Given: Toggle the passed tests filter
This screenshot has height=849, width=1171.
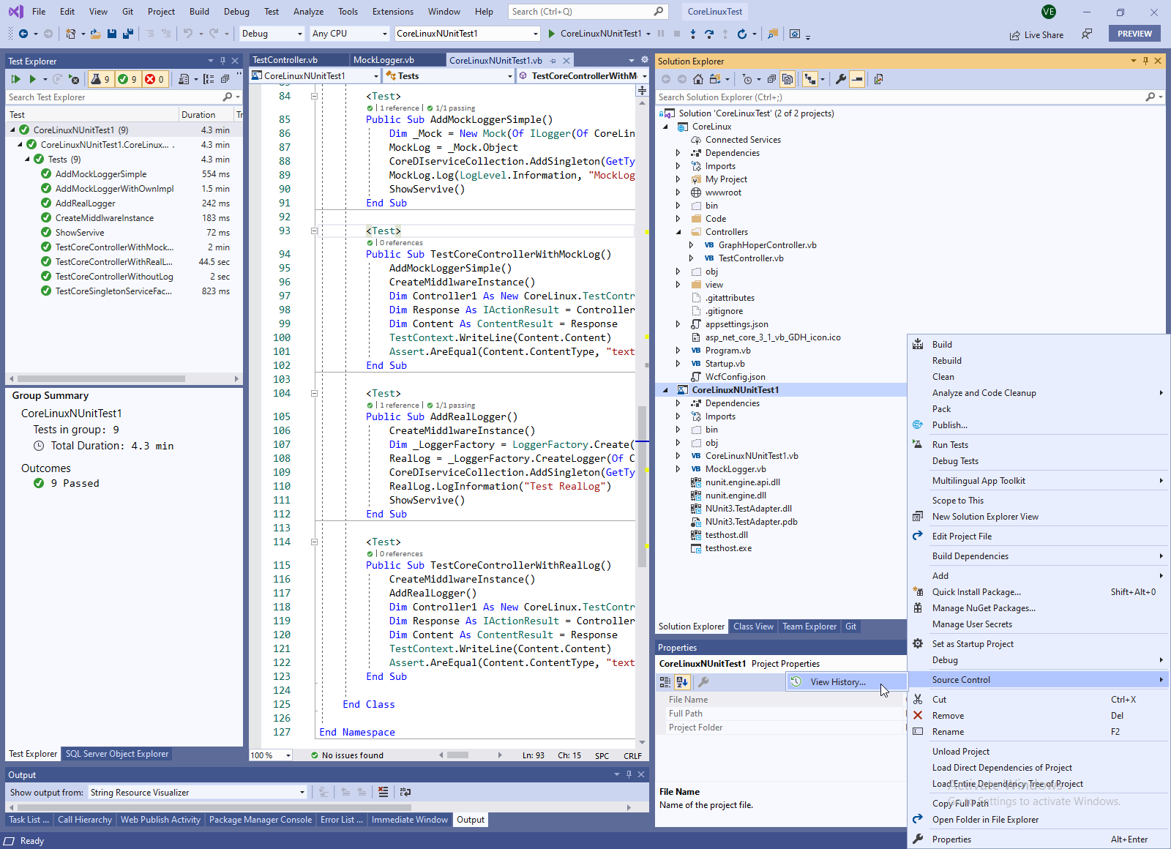Looking at the screenshot, I should tap(127, 79).
